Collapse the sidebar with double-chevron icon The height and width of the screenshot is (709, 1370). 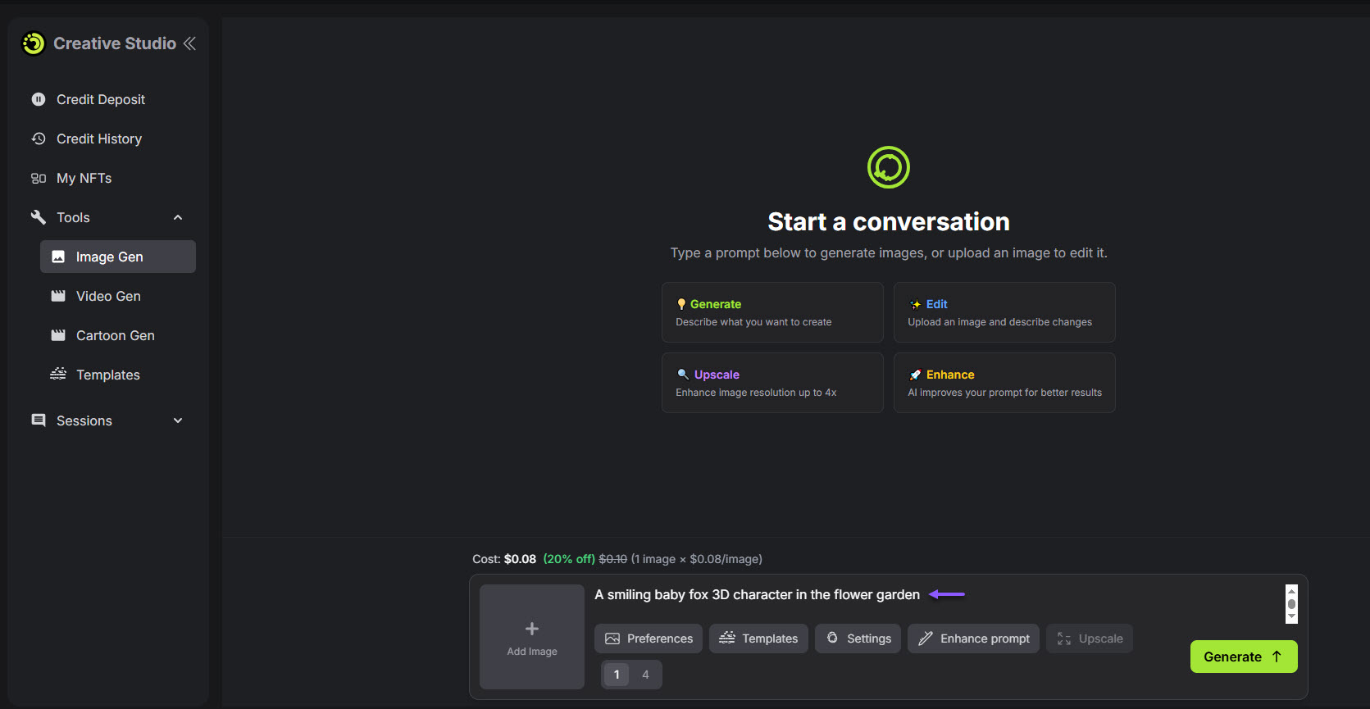coord(189,43)
